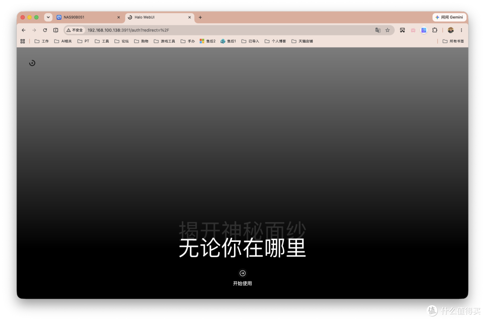Expand the tab search dropdown arrow

48,18
